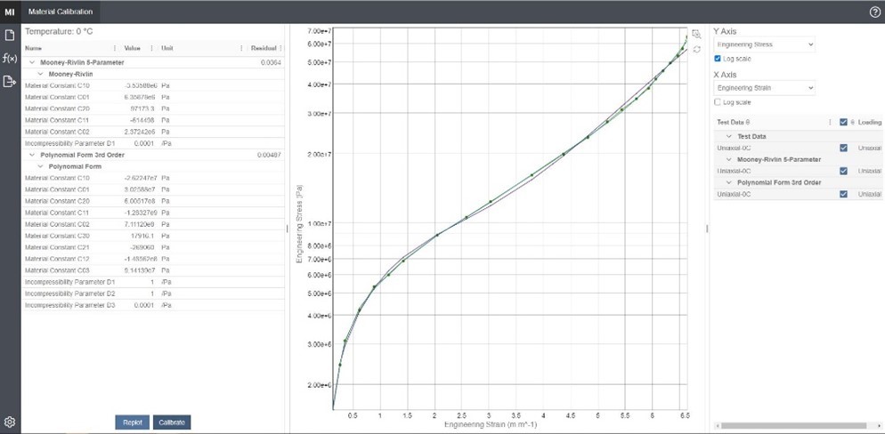Click the reset chart refresh icon
This screenshot has width=885, height=434.
coord(696,49)
